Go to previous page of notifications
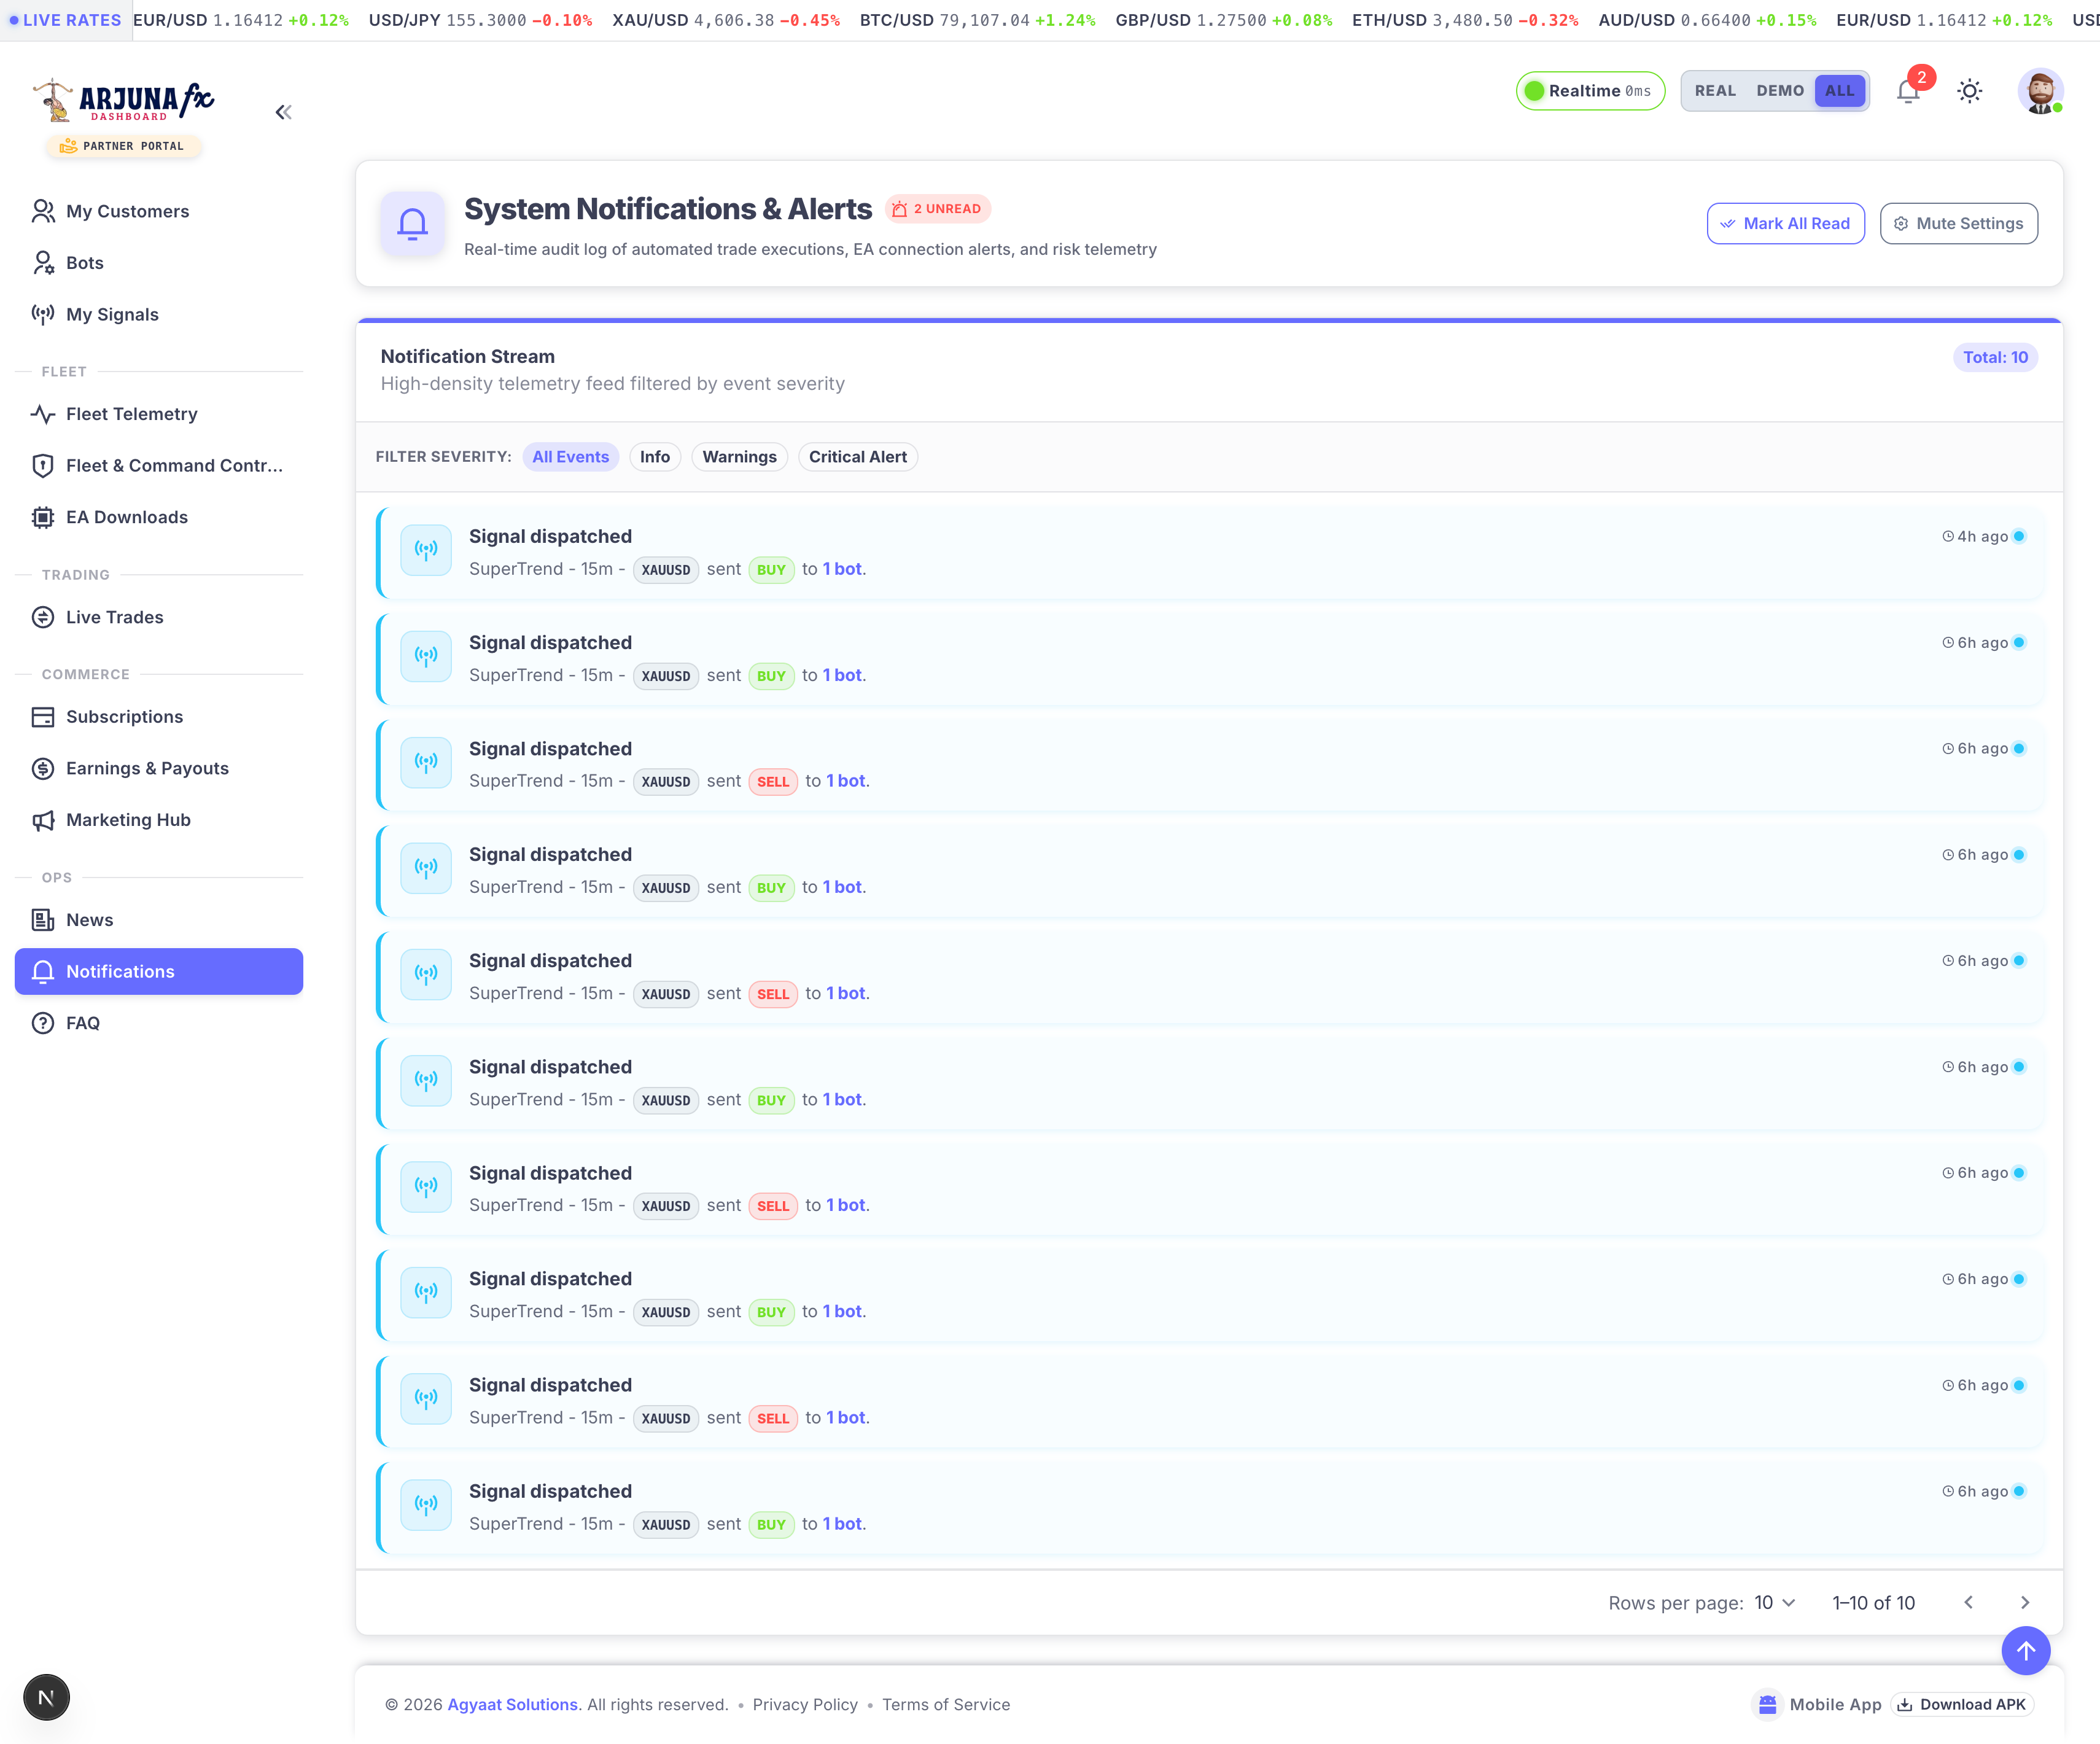 [x=1968, y=1602]
